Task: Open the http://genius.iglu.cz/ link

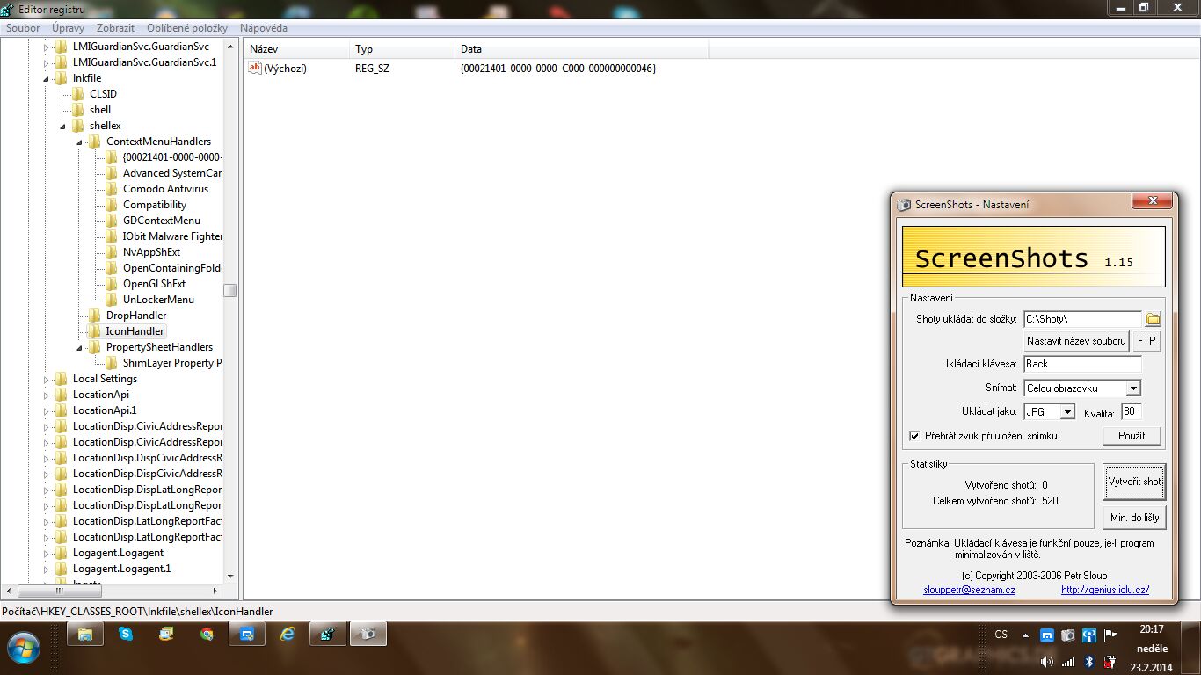Action: [1105, 590]
